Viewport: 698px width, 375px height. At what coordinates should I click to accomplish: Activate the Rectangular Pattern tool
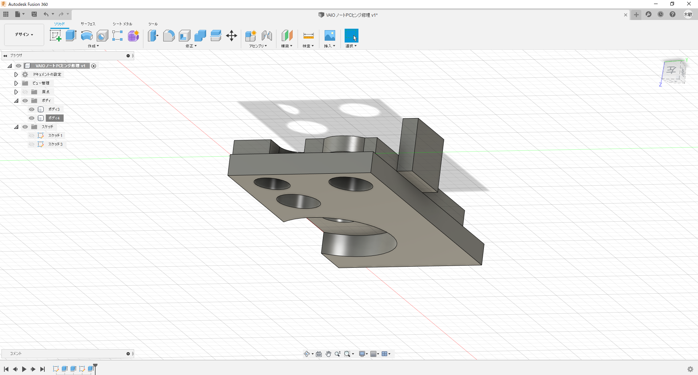117,36
